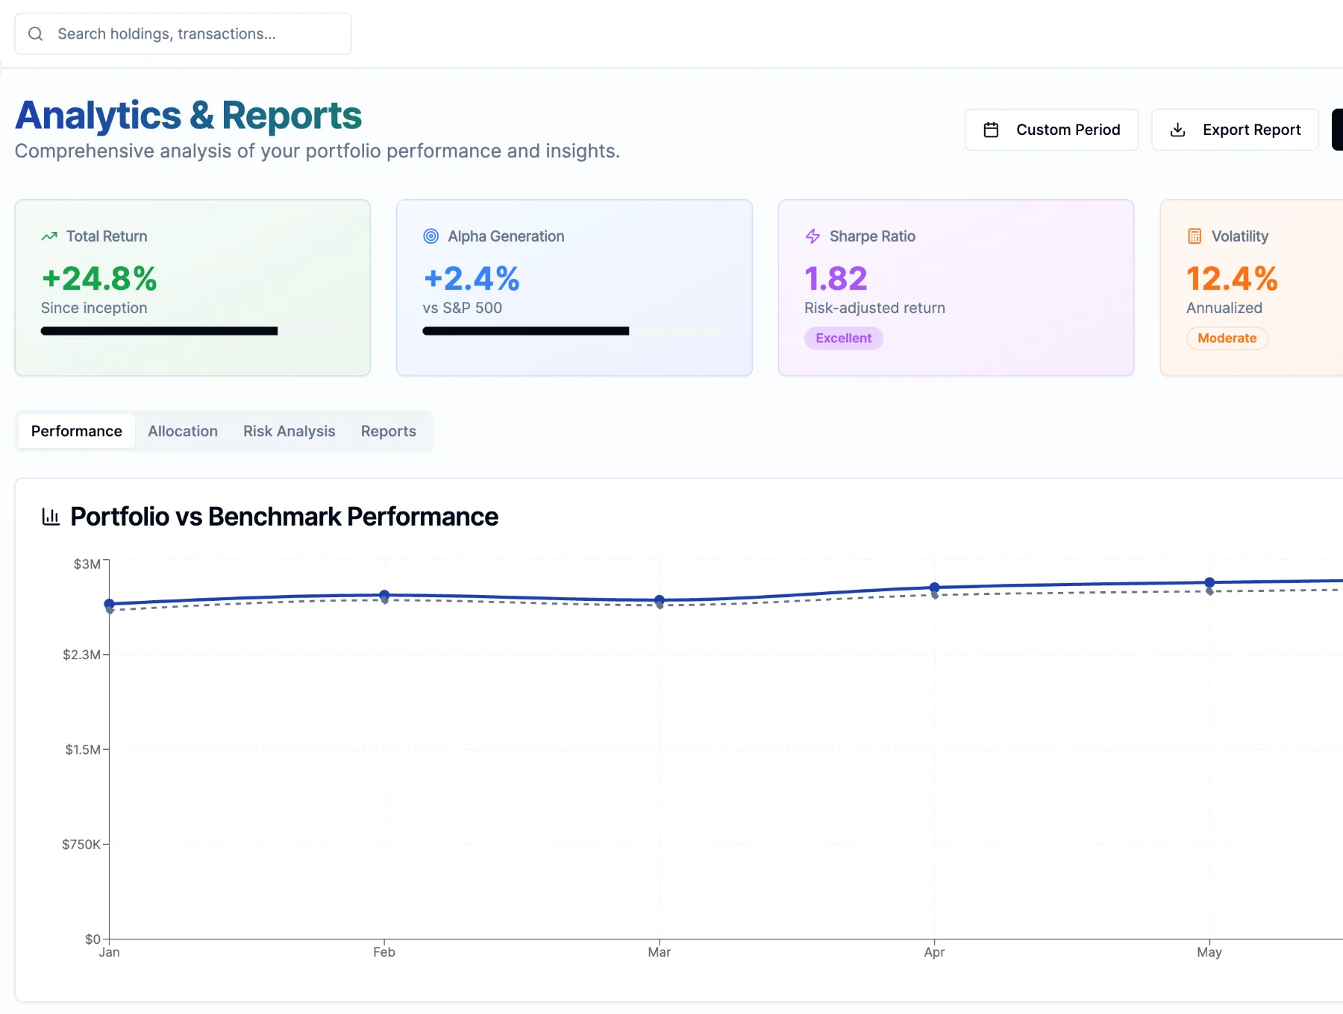
Task: Click the Sharpe Ratio lightning bolt icon
Action: (x=813, y=236)
